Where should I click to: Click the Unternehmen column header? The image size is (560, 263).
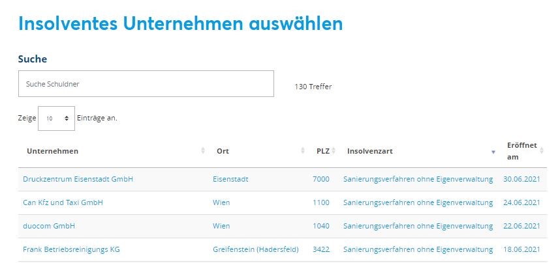[52, 151]
